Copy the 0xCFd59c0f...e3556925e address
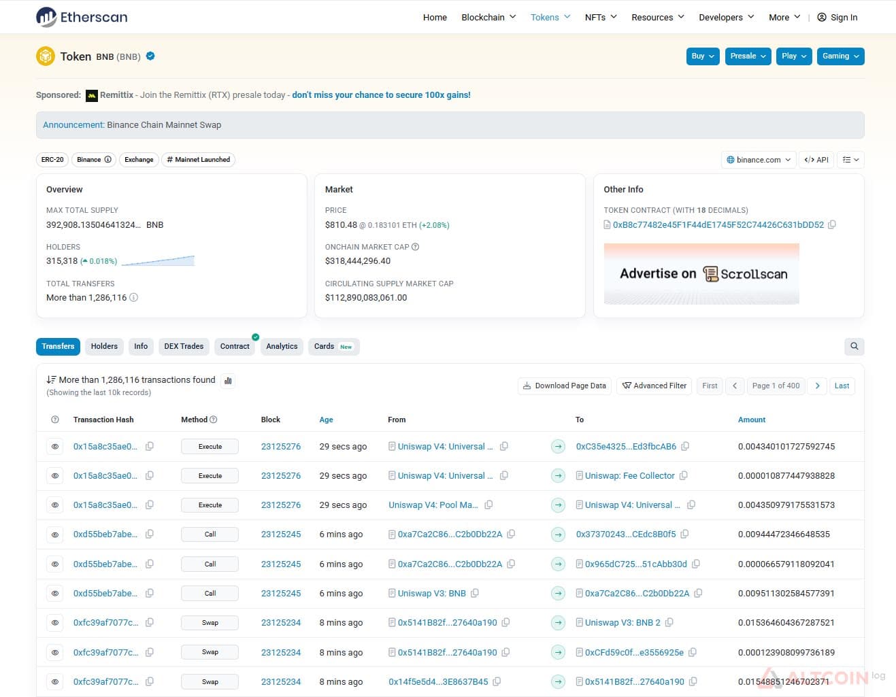Viewport: 896px width, 697px height. tap(693, 652)
